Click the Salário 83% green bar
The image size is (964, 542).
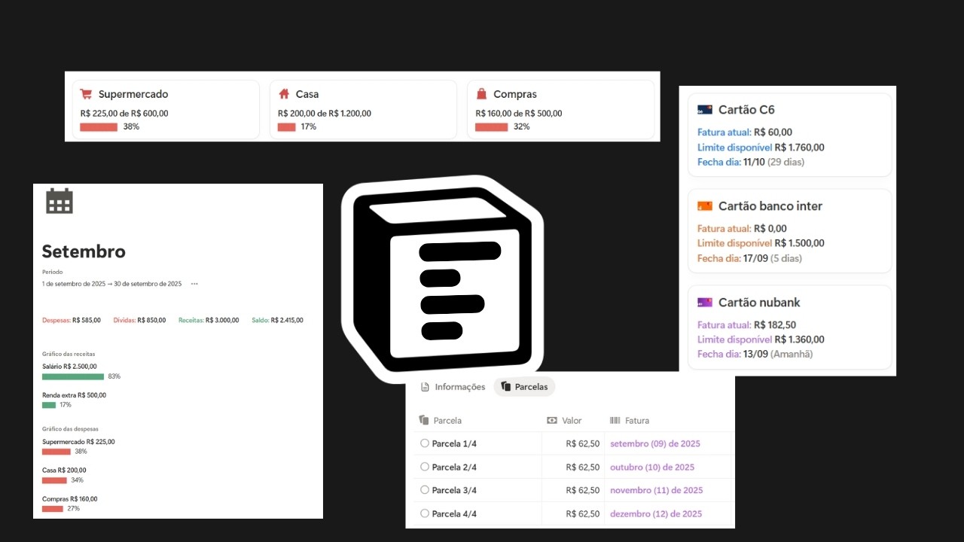pyautogui.click(x=73, y=376)
